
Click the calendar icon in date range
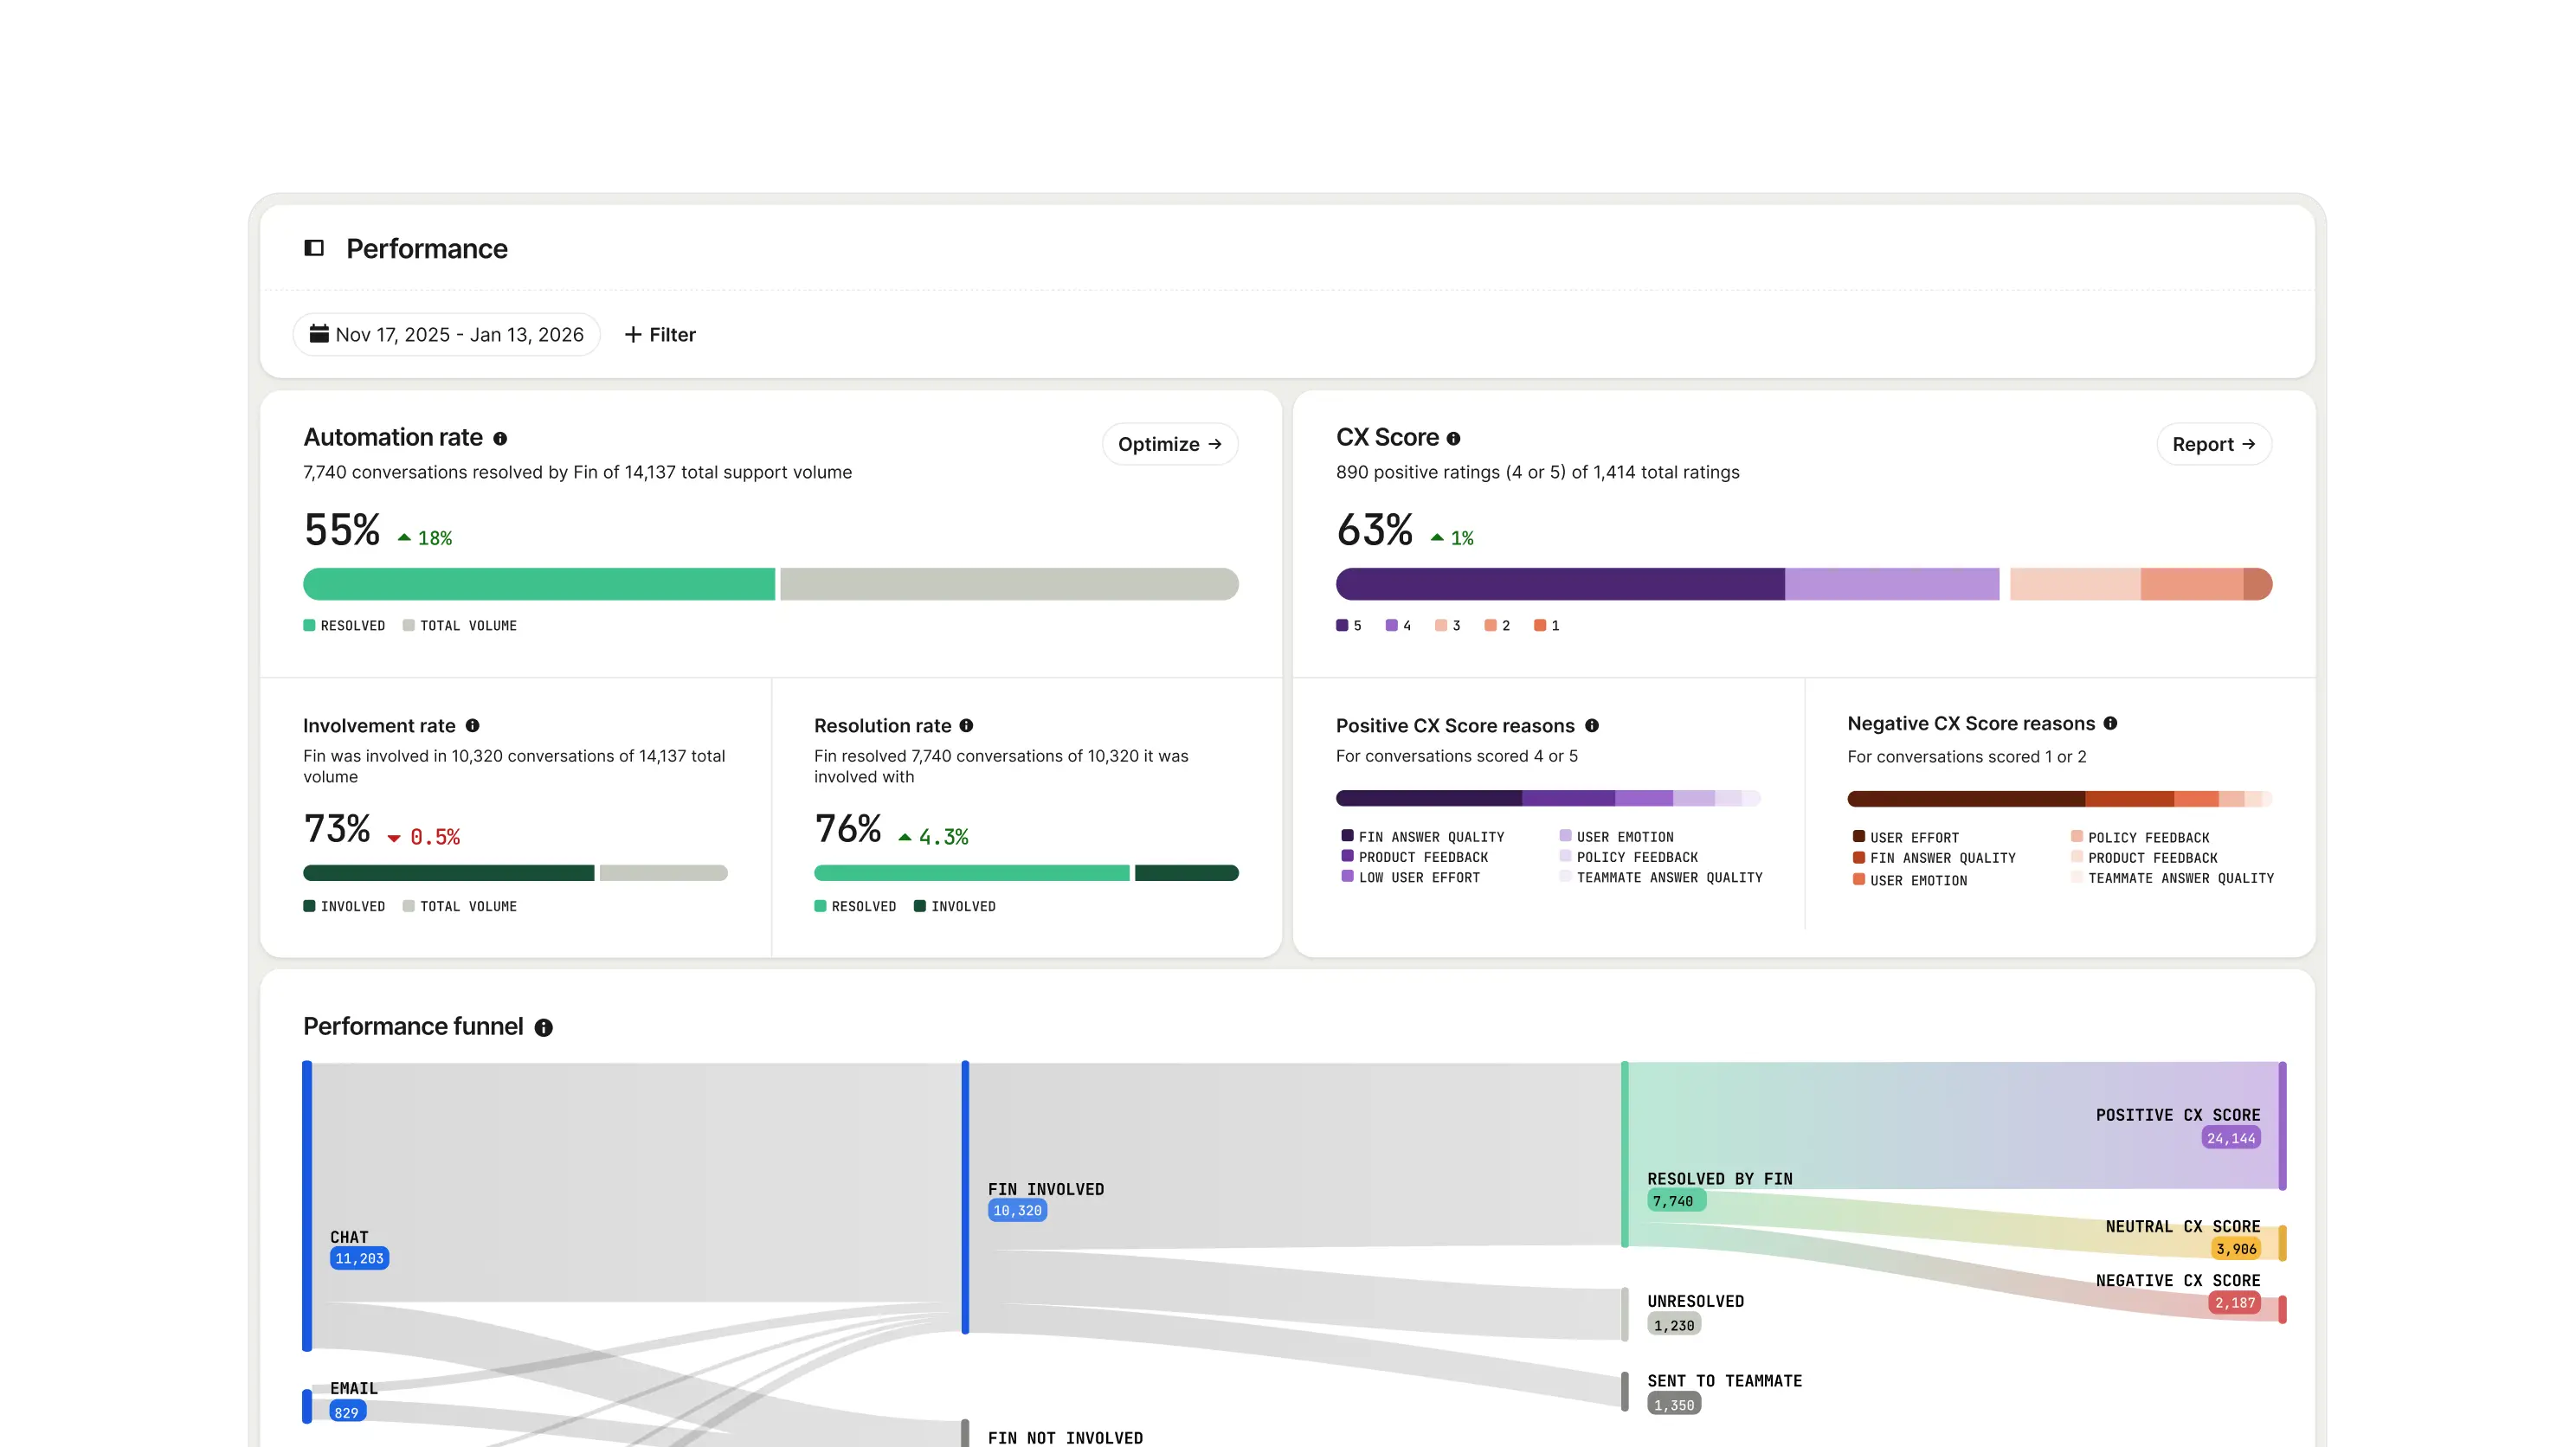click(319, 334)
